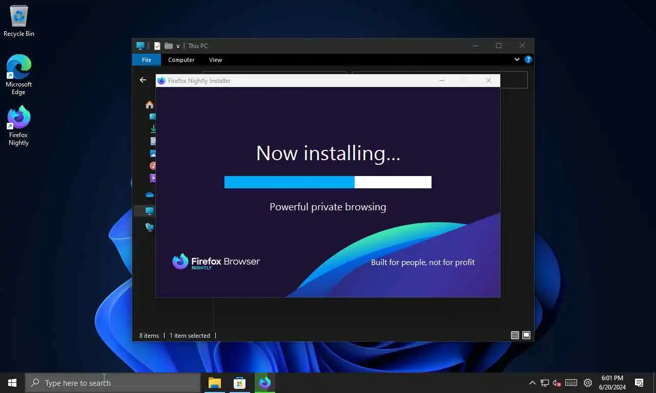This screenshot has width=656, height=393.
Task: Open the Windows Start menu
Action: click(12, 383)
